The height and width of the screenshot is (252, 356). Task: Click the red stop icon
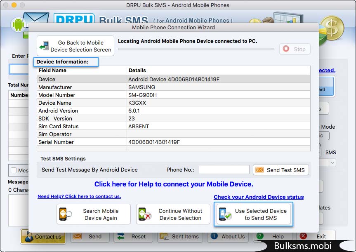286,49
